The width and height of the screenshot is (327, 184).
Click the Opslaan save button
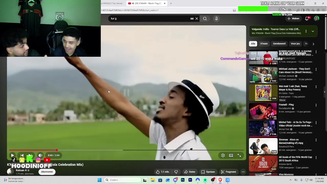(x=208, y=172)
